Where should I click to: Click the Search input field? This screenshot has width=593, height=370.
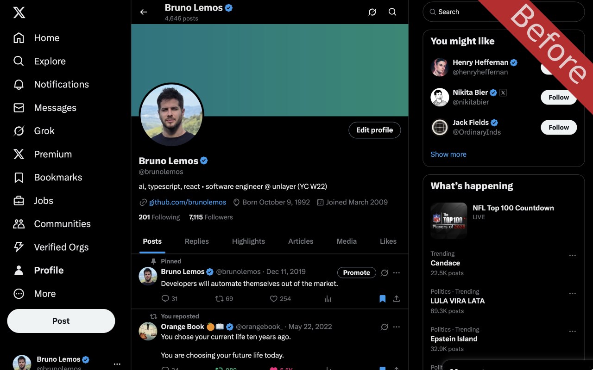pos(504,12)
